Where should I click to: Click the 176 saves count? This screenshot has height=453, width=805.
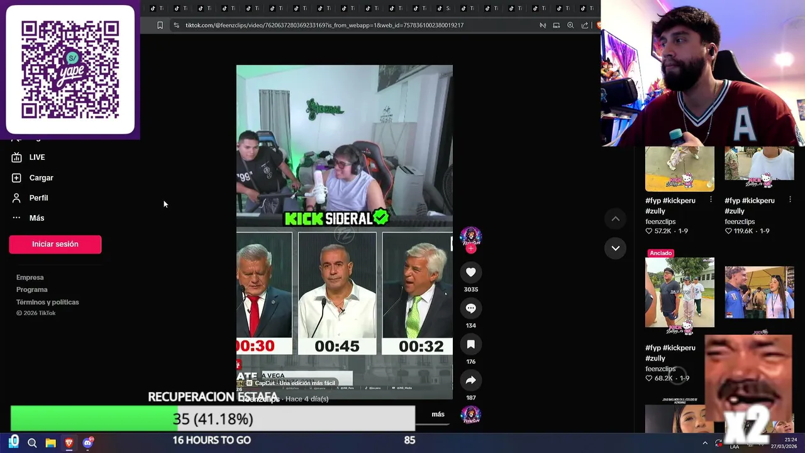471,362
